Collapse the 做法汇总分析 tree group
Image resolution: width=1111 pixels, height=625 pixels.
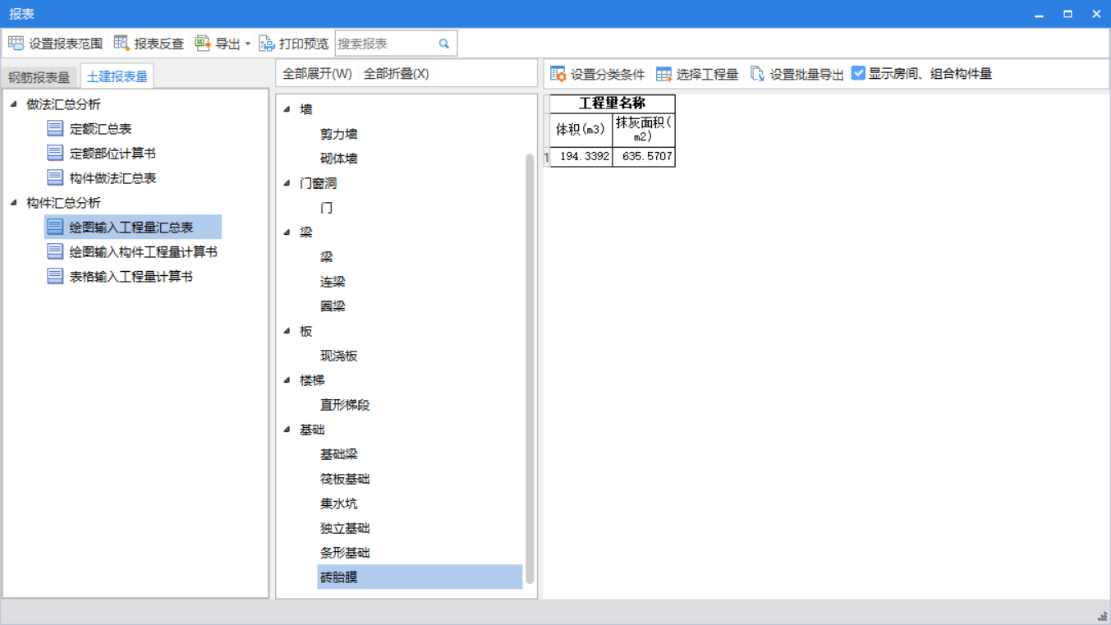(x=13, y=104)
